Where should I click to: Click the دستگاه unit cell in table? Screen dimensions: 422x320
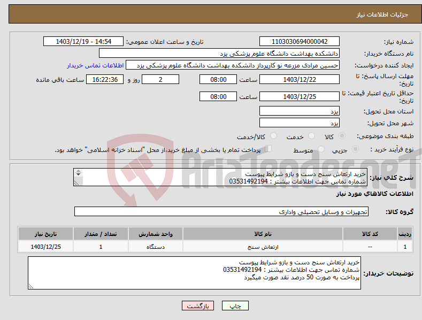point(156,247)
